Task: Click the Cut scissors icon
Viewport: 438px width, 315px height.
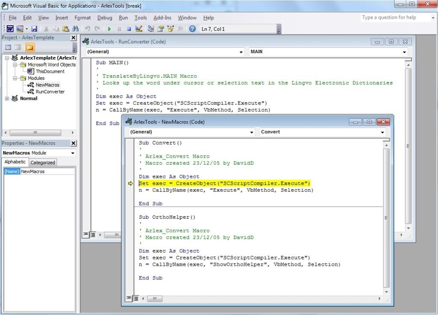Action: click(x=46, y=29)
